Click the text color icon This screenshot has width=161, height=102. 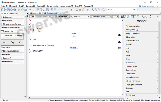(x=142, y=17)
